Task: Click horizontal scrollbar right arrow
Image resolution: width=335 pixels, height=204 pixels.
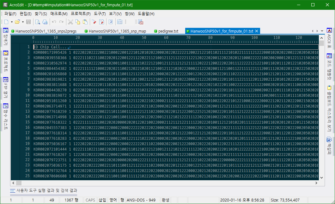Action: pyautogui.click(x=316, y=183)
